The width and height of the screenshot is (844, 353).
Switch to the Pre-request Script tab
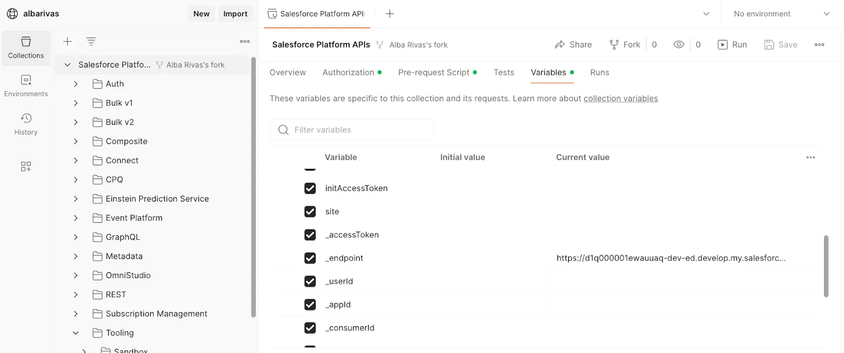[x=434, y=73]
